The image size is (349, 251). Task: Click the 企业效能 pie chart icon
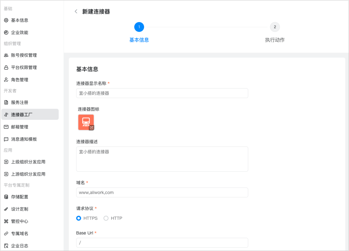pyautogui.click(x=6, y=32)
